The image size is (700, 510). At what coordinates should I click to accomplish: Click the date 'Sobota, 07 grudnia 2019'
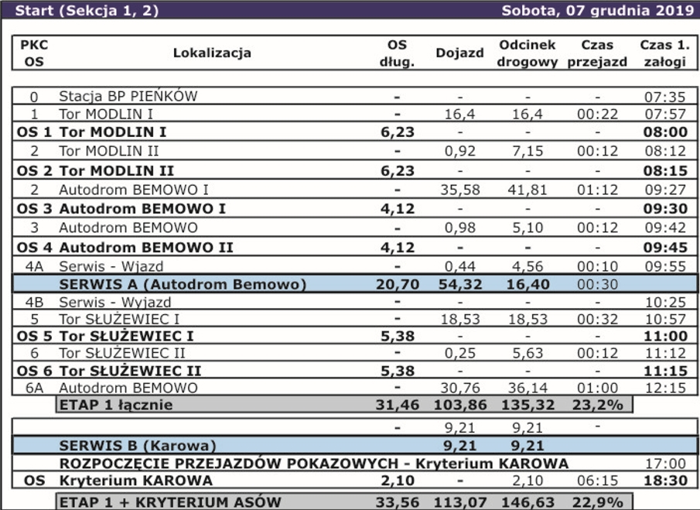point(598,10)
